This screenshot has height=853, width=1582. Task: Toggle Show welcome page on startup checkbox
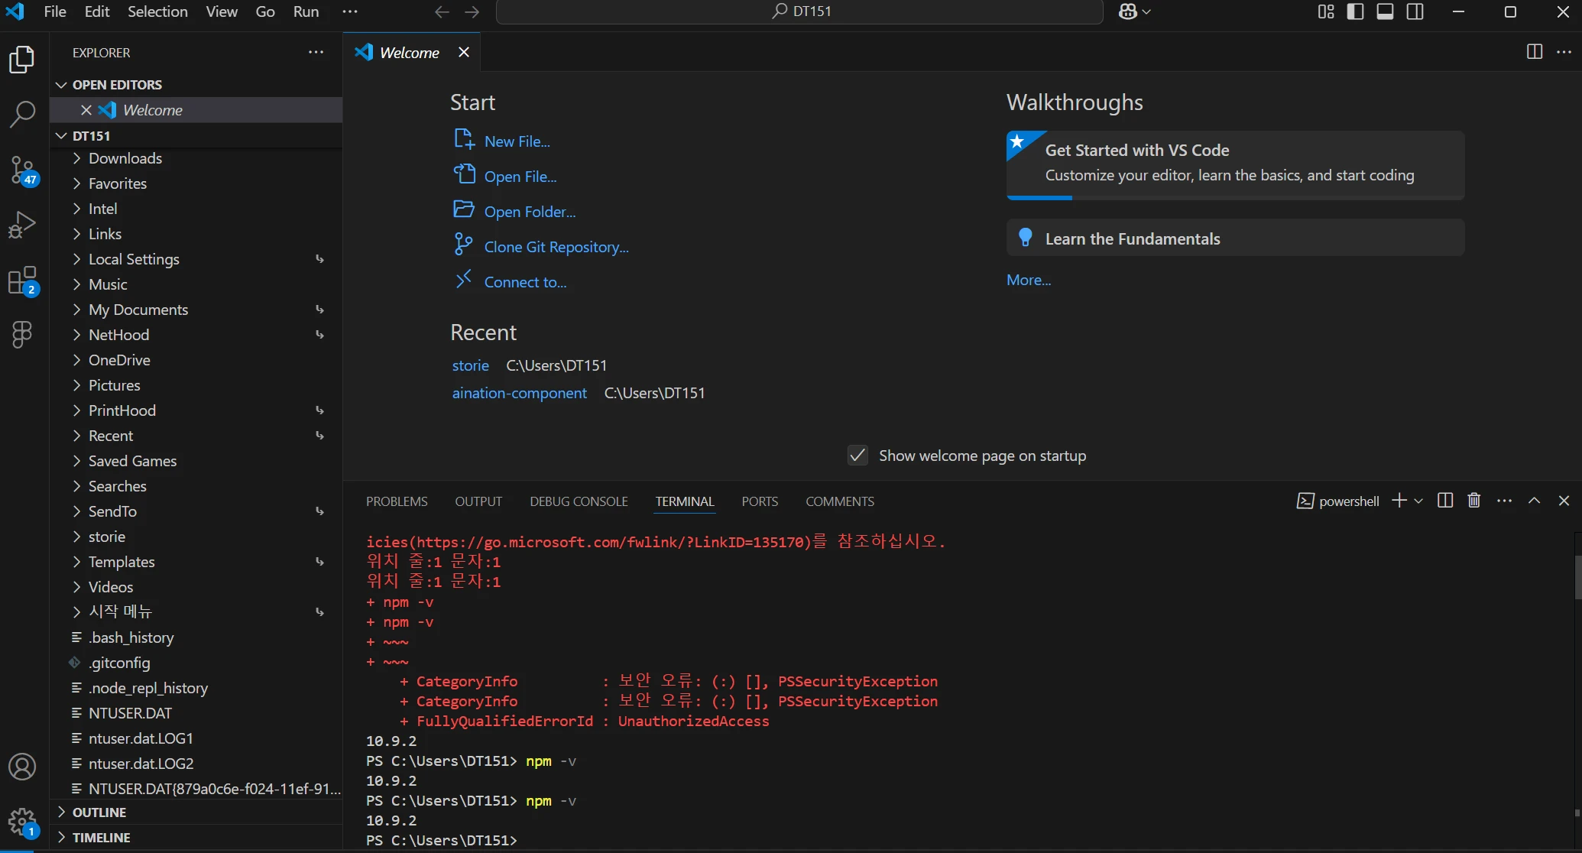[x=857, y=456]
